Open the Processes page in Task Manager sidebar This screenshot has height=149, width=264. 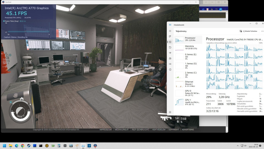[x=170, y=36]
